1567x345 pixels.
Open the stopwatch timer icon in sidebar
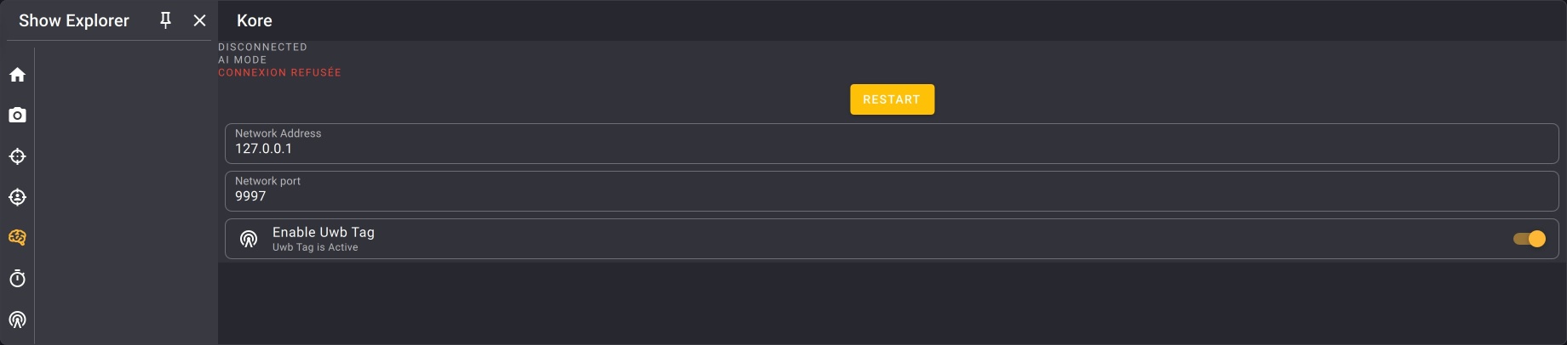(17, 279)
